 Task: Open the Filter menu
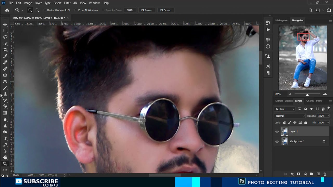pos(67,3)
